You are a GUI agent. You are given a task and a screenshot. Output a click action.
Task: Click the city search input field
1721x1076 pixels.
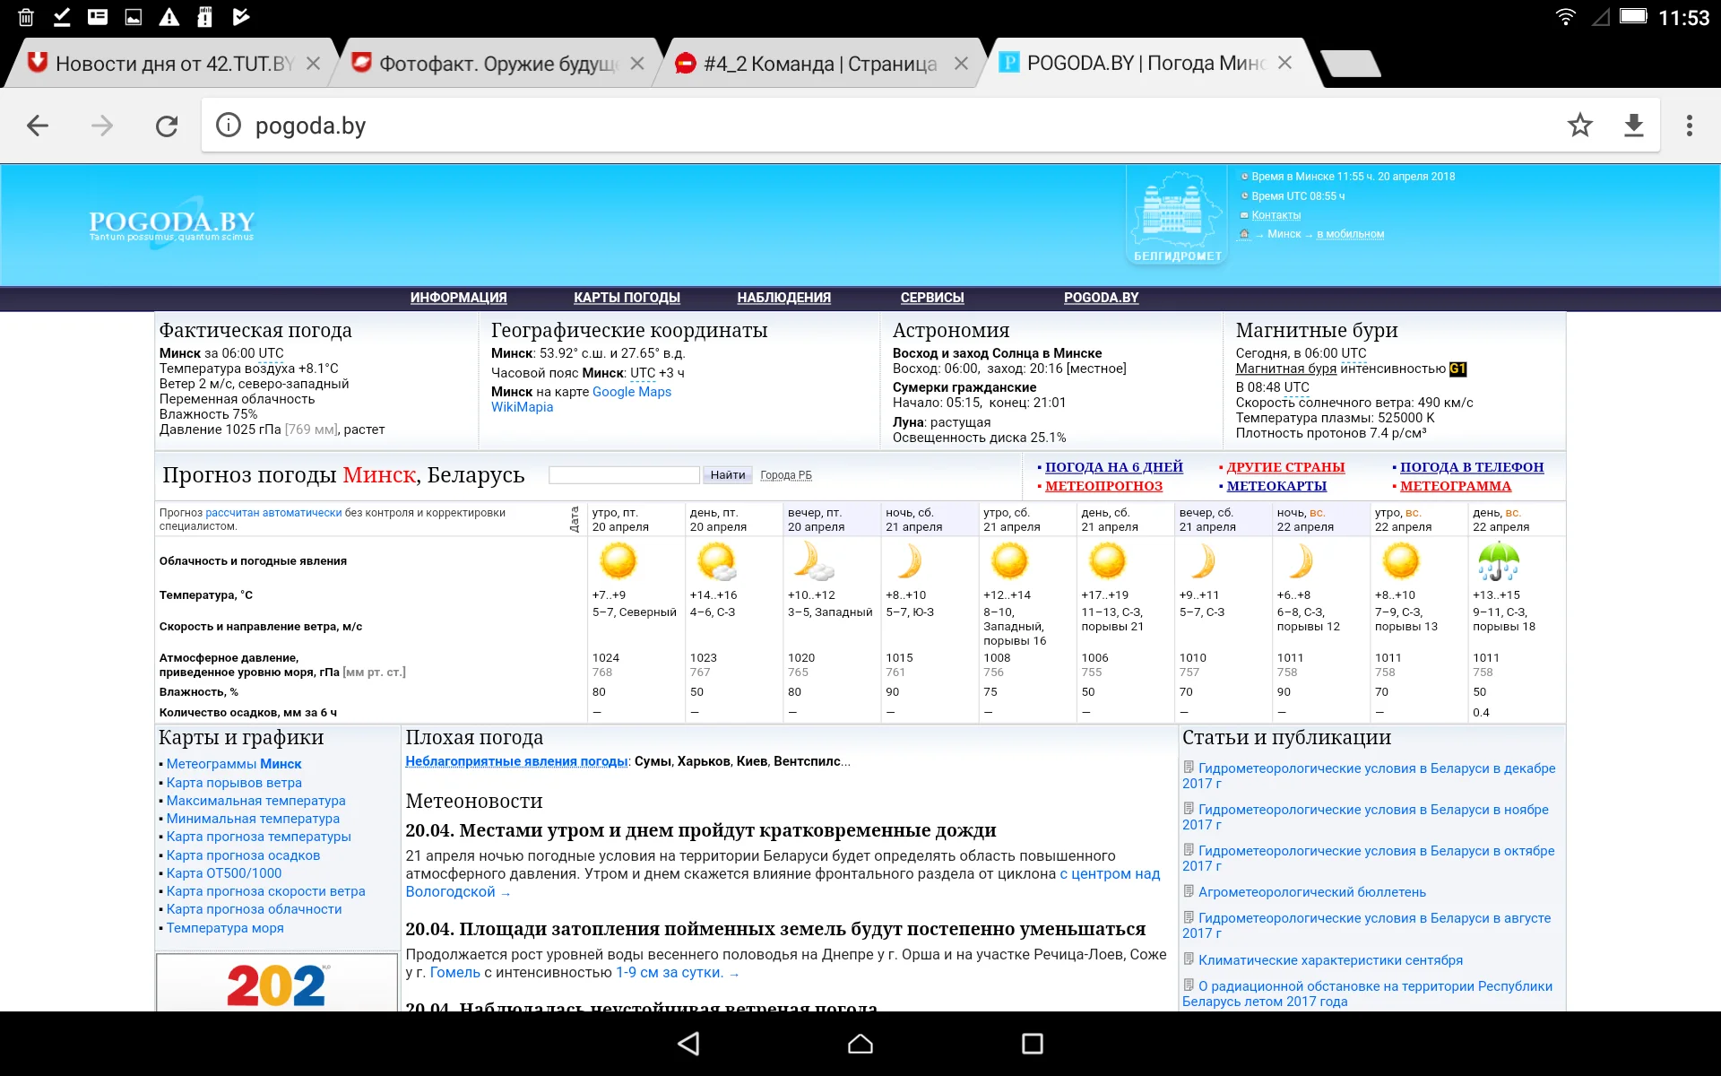coord(626,474)
